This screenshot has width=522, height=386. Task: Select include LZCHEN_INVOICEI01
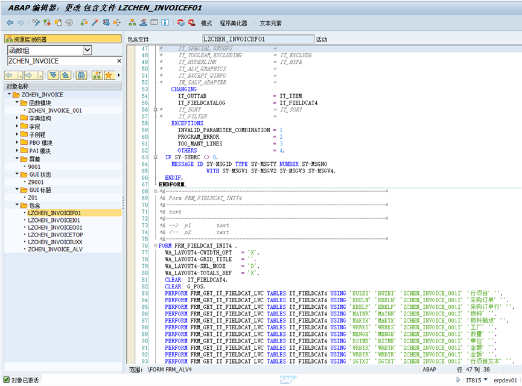[54, 220]
